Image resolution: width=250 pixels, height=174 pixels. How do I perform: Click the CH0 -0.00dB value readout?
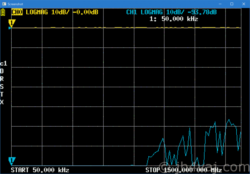coord(85,12)
